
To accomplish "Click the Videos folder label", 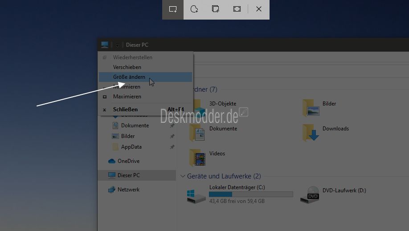I will pos(217,153).
